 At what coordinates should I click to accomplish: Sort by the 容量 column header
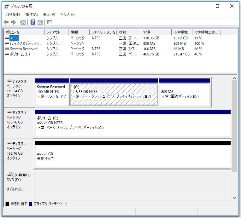(x=156, y=32)
